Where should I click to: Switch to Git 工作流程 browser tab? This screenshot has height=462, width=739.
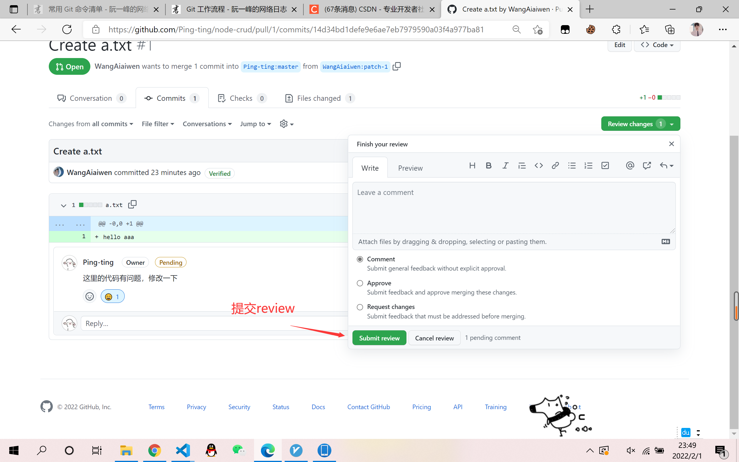point(234,9)
